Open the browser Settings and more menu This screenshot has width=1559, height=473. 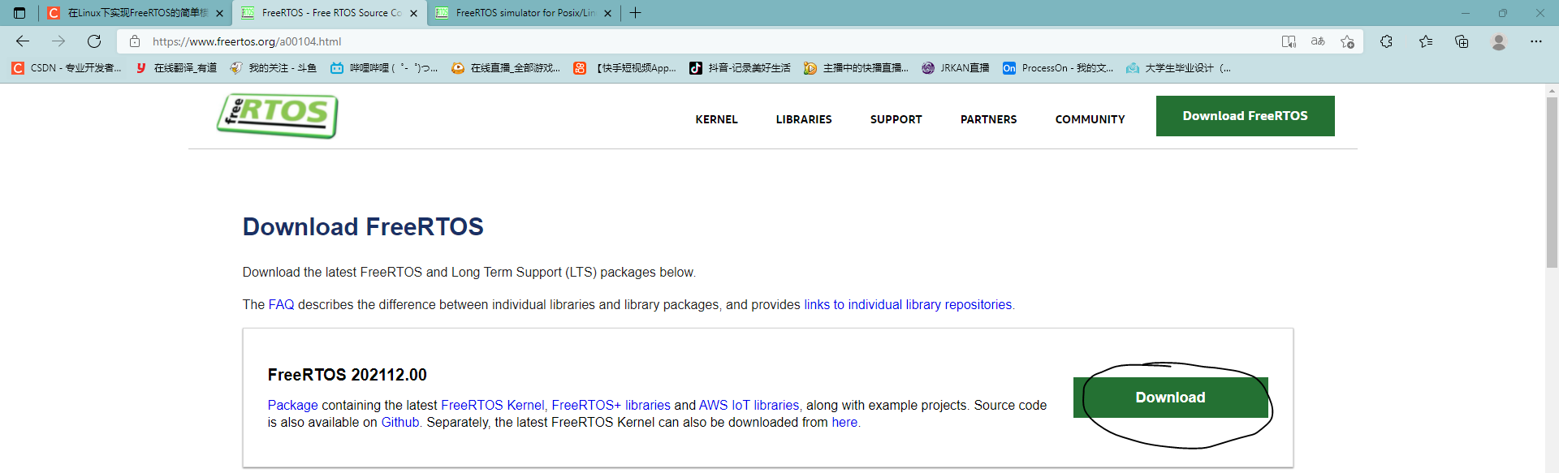(1536, 41)
